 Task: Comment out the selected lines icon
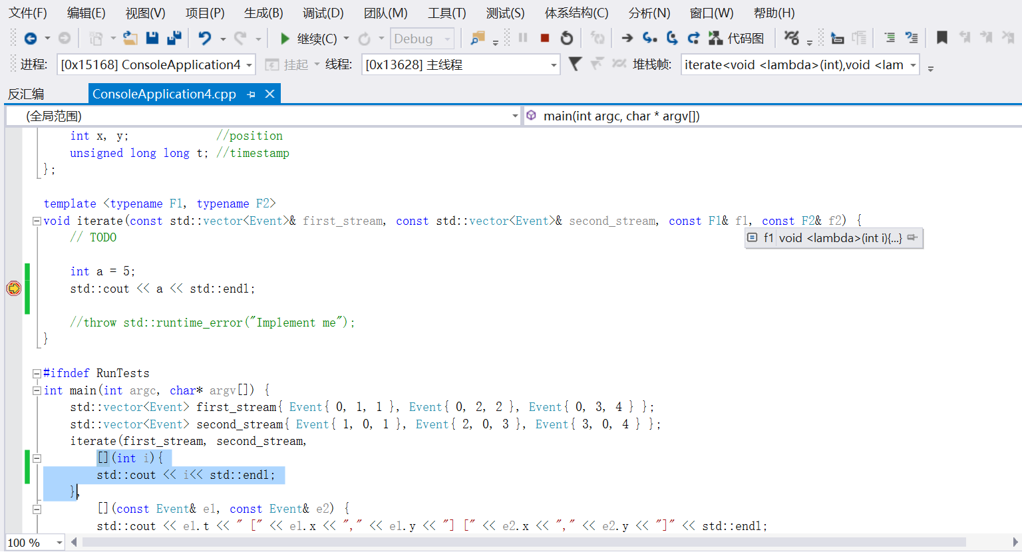pos(890,39)
